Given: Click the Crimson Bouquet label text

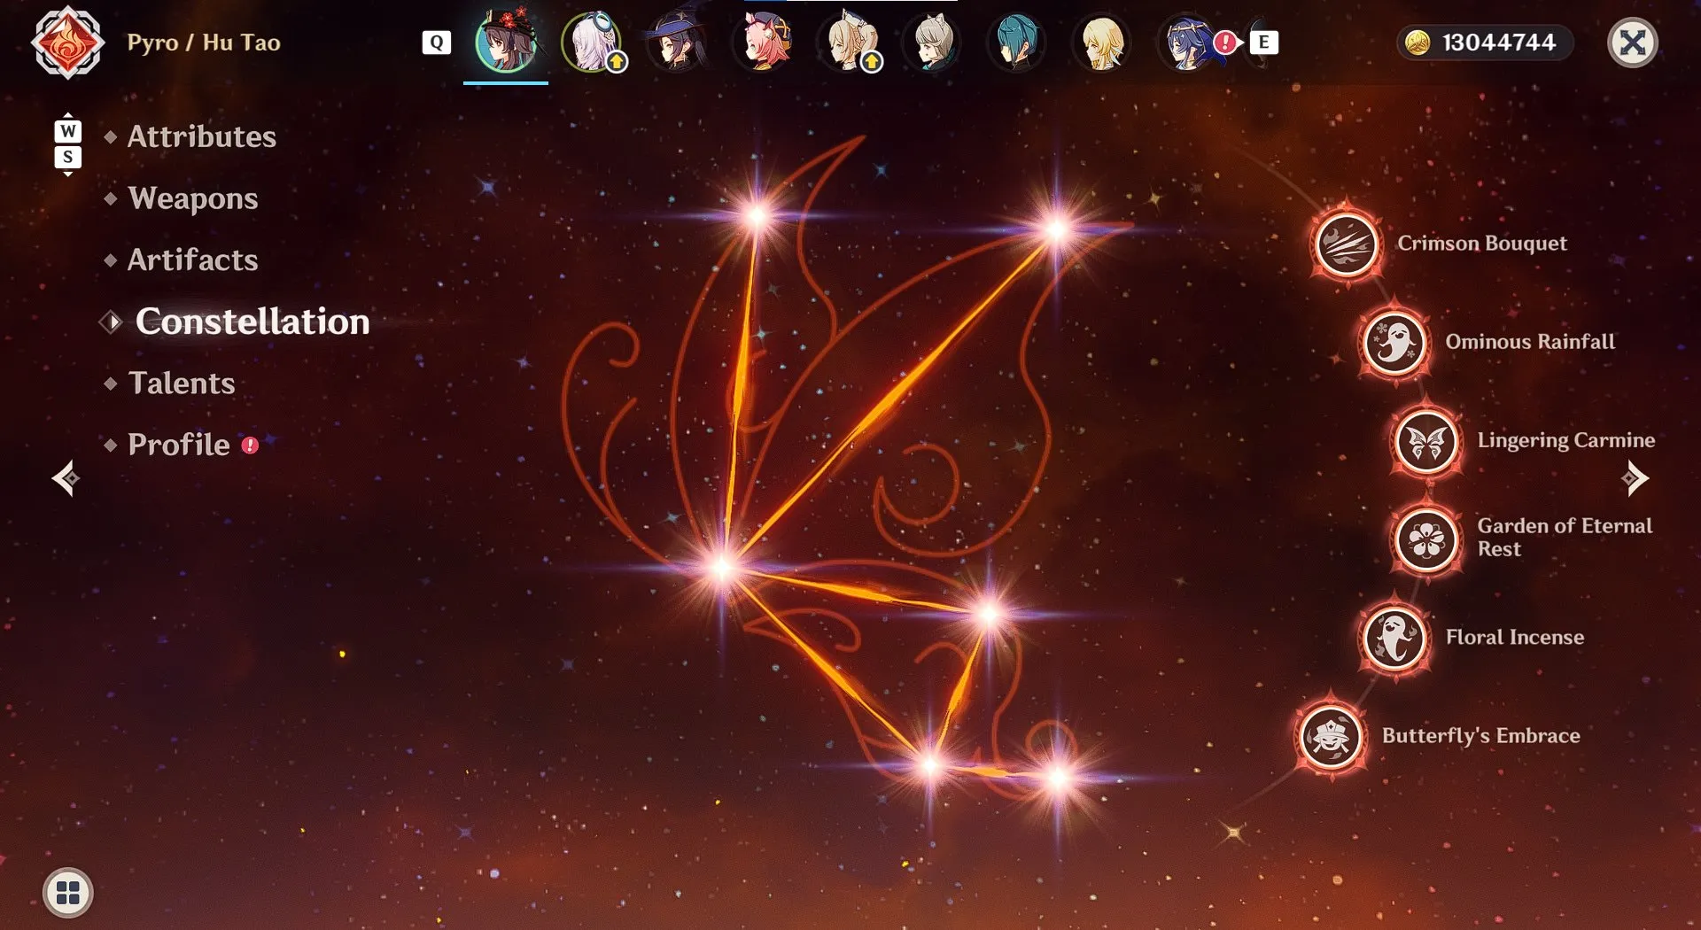Looking at the screenshot, I should click(1482, 244).
